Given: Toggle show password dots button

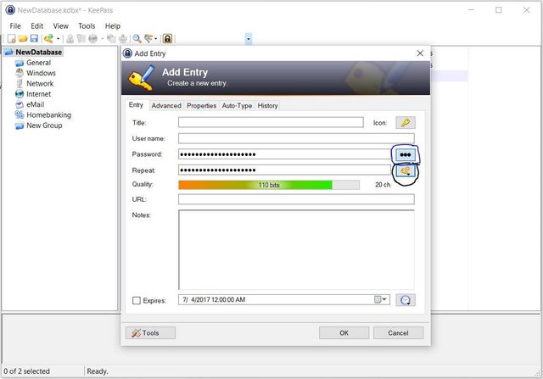Looking at the screenshot, I should (406, 154).
